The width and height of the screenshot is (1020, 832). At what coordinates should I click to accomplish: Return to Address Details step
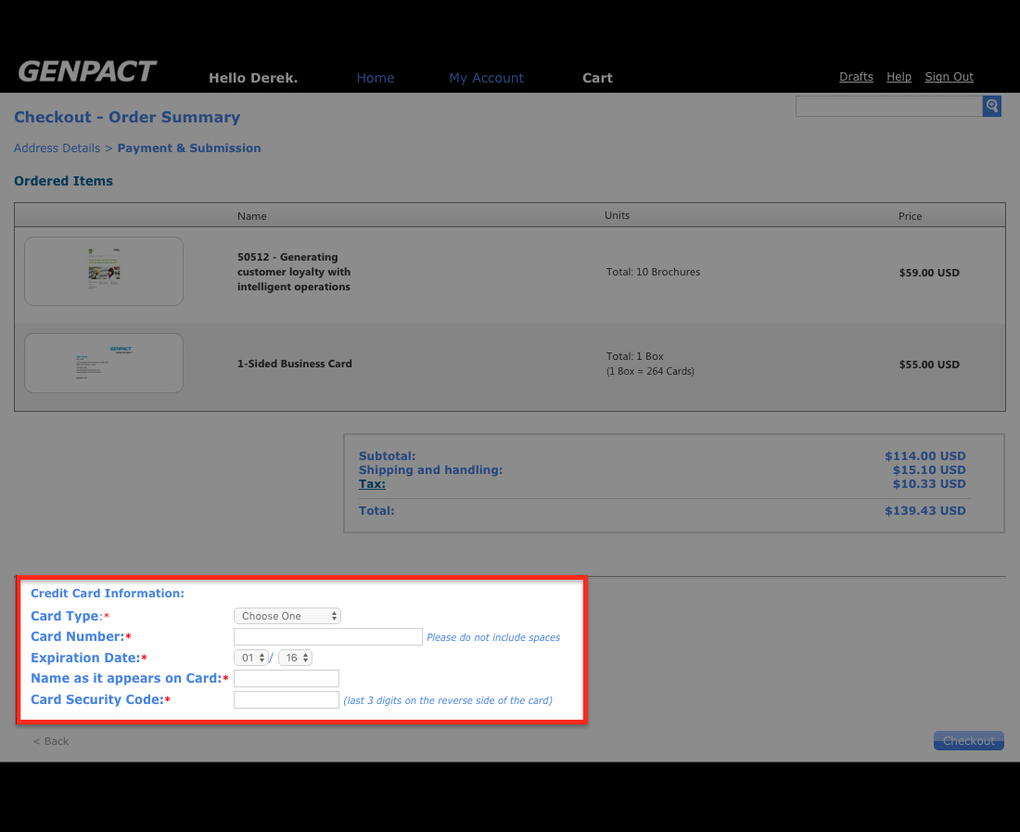point(57,148)
